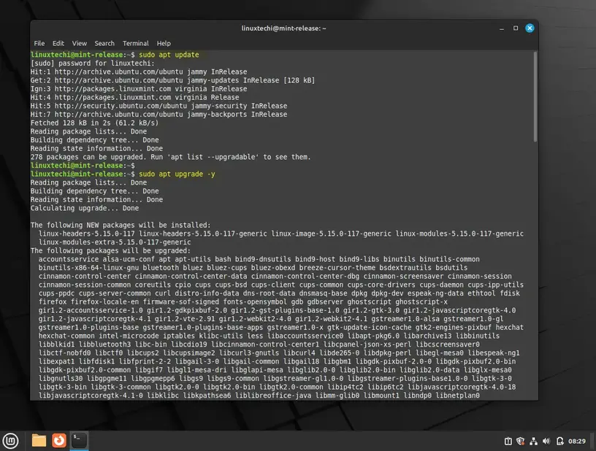Click the Hit:4 virginia Release line
This screenshot has height=451, width=596.
pyautogui.click(x=134, y=97)
